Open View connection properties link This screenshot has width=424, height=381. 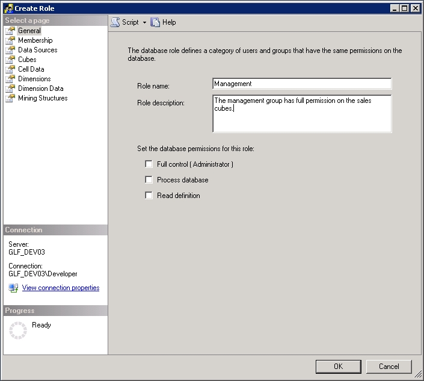click(x=61, y=288)
